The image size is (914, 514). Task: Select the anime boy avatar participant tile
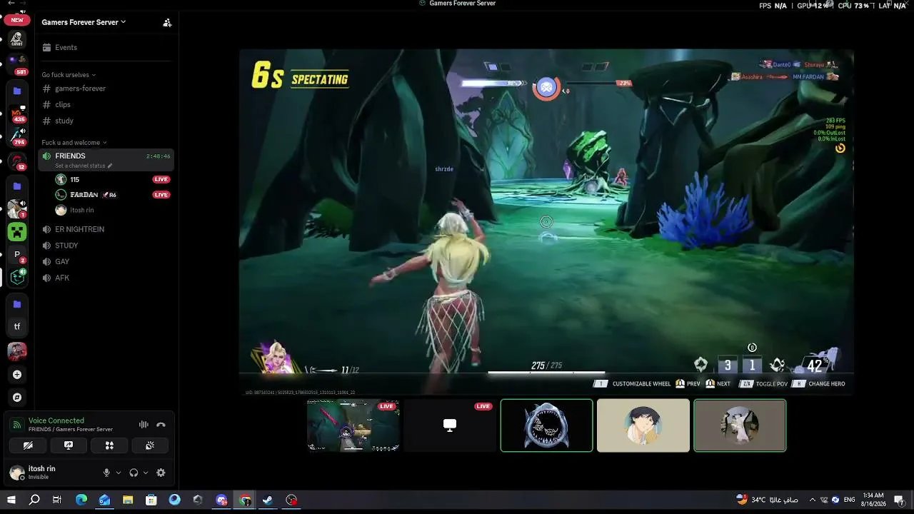(643, 425)
